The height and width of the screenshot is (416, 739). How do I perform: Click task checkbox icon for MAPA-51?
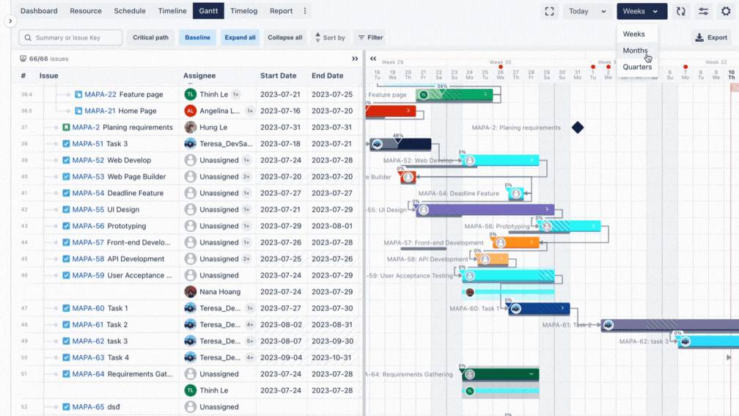[66, 144]
